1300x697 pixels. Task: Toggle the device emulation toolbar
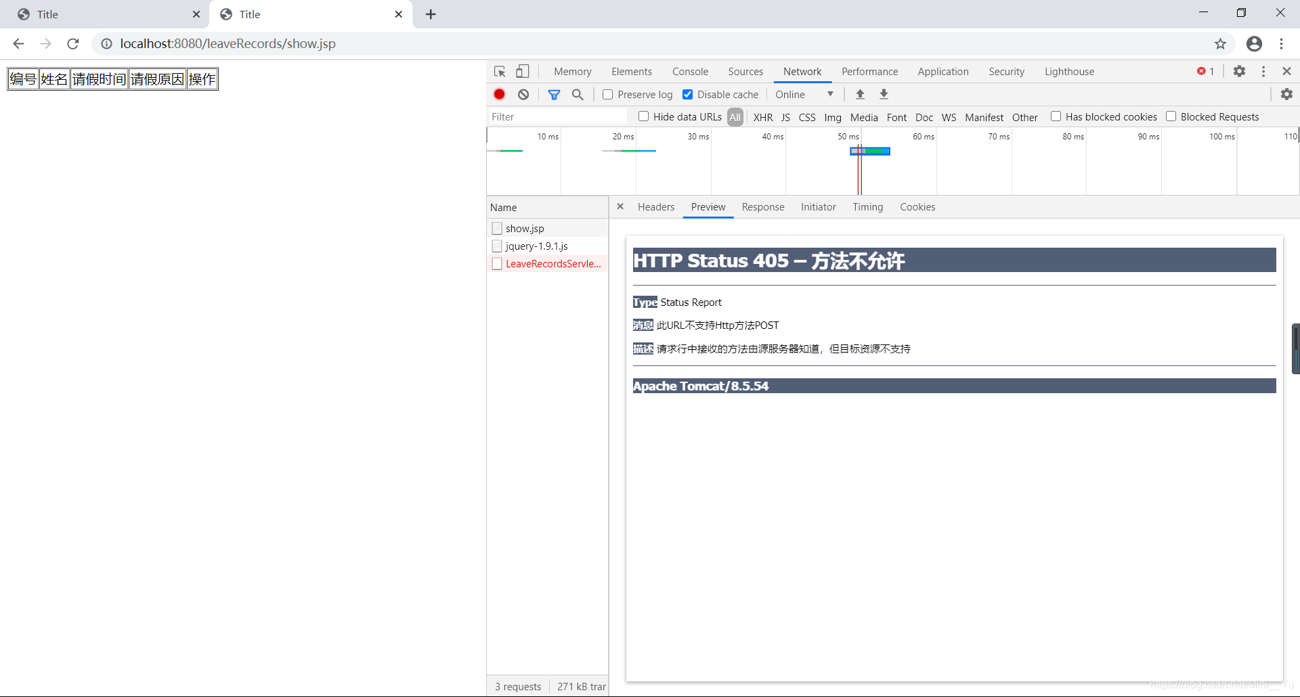click(522, 71)
